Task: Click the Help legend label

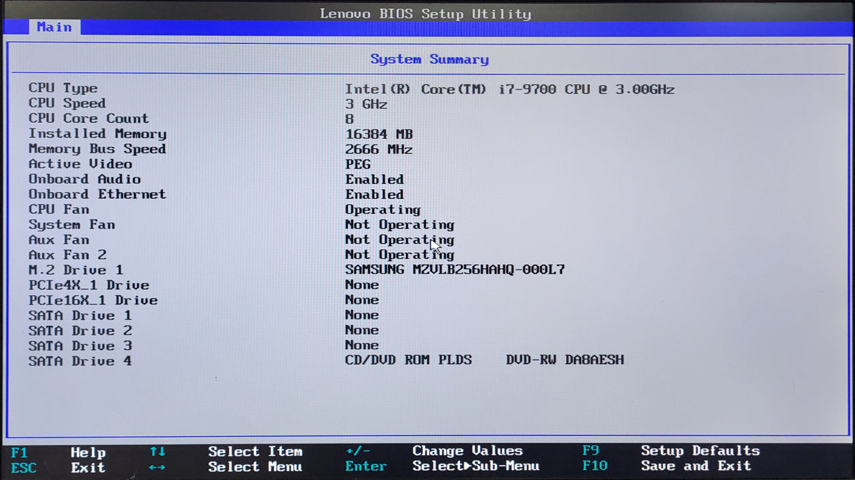Action: click(88, 453)
